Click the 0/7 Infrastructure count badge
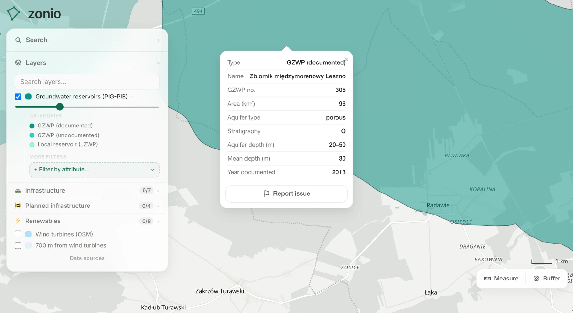 point(146,191)
